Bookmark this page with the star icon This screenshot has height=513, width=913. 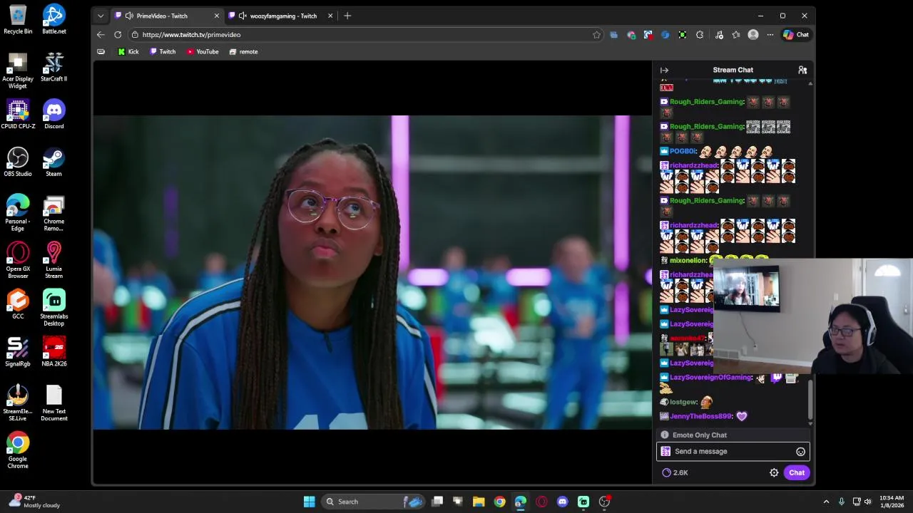(x=596, y=34)
